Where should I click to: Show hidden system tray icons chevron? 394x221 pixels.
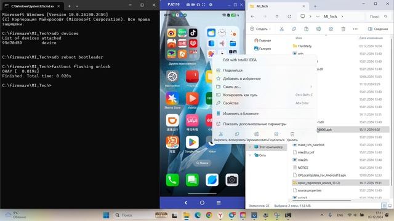pyautogui.click(x=322, y=215)
